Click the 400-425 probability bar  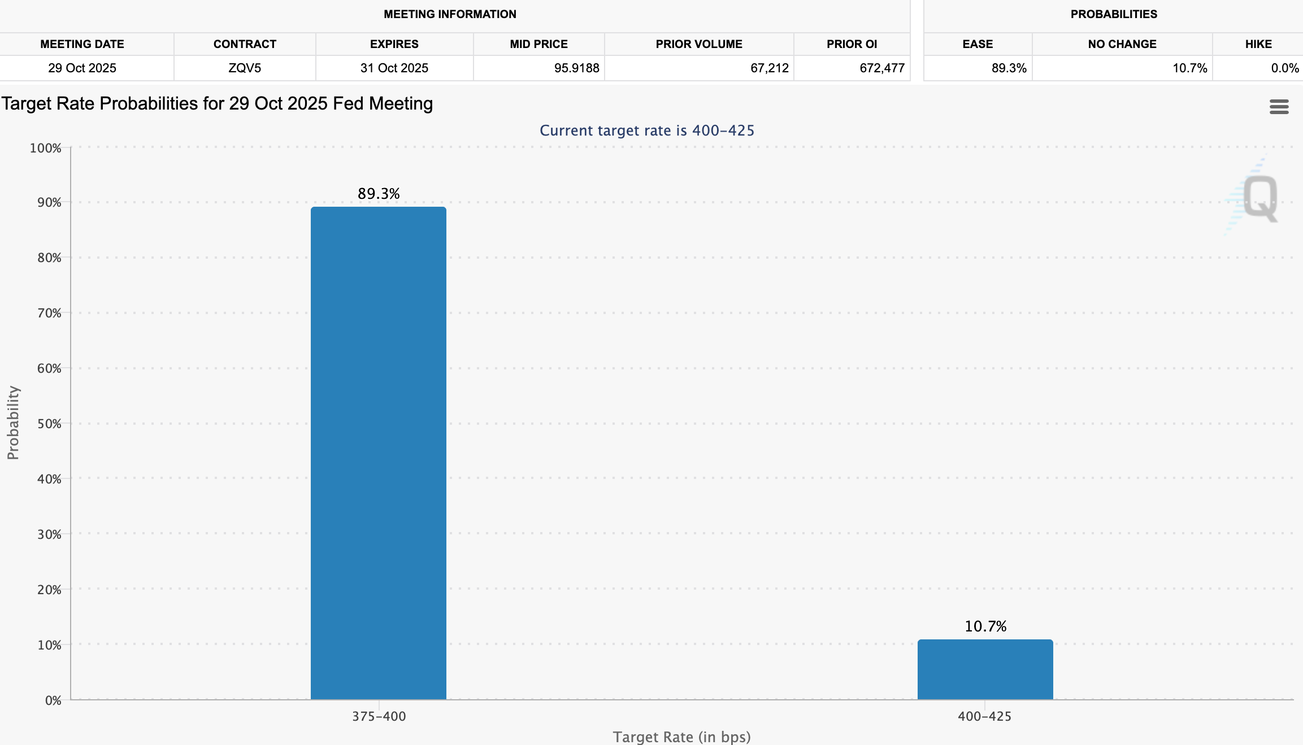(985, 669)
